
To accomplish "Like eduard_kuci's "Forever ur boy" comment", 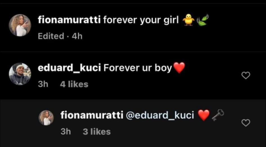I will click(245, 75).
